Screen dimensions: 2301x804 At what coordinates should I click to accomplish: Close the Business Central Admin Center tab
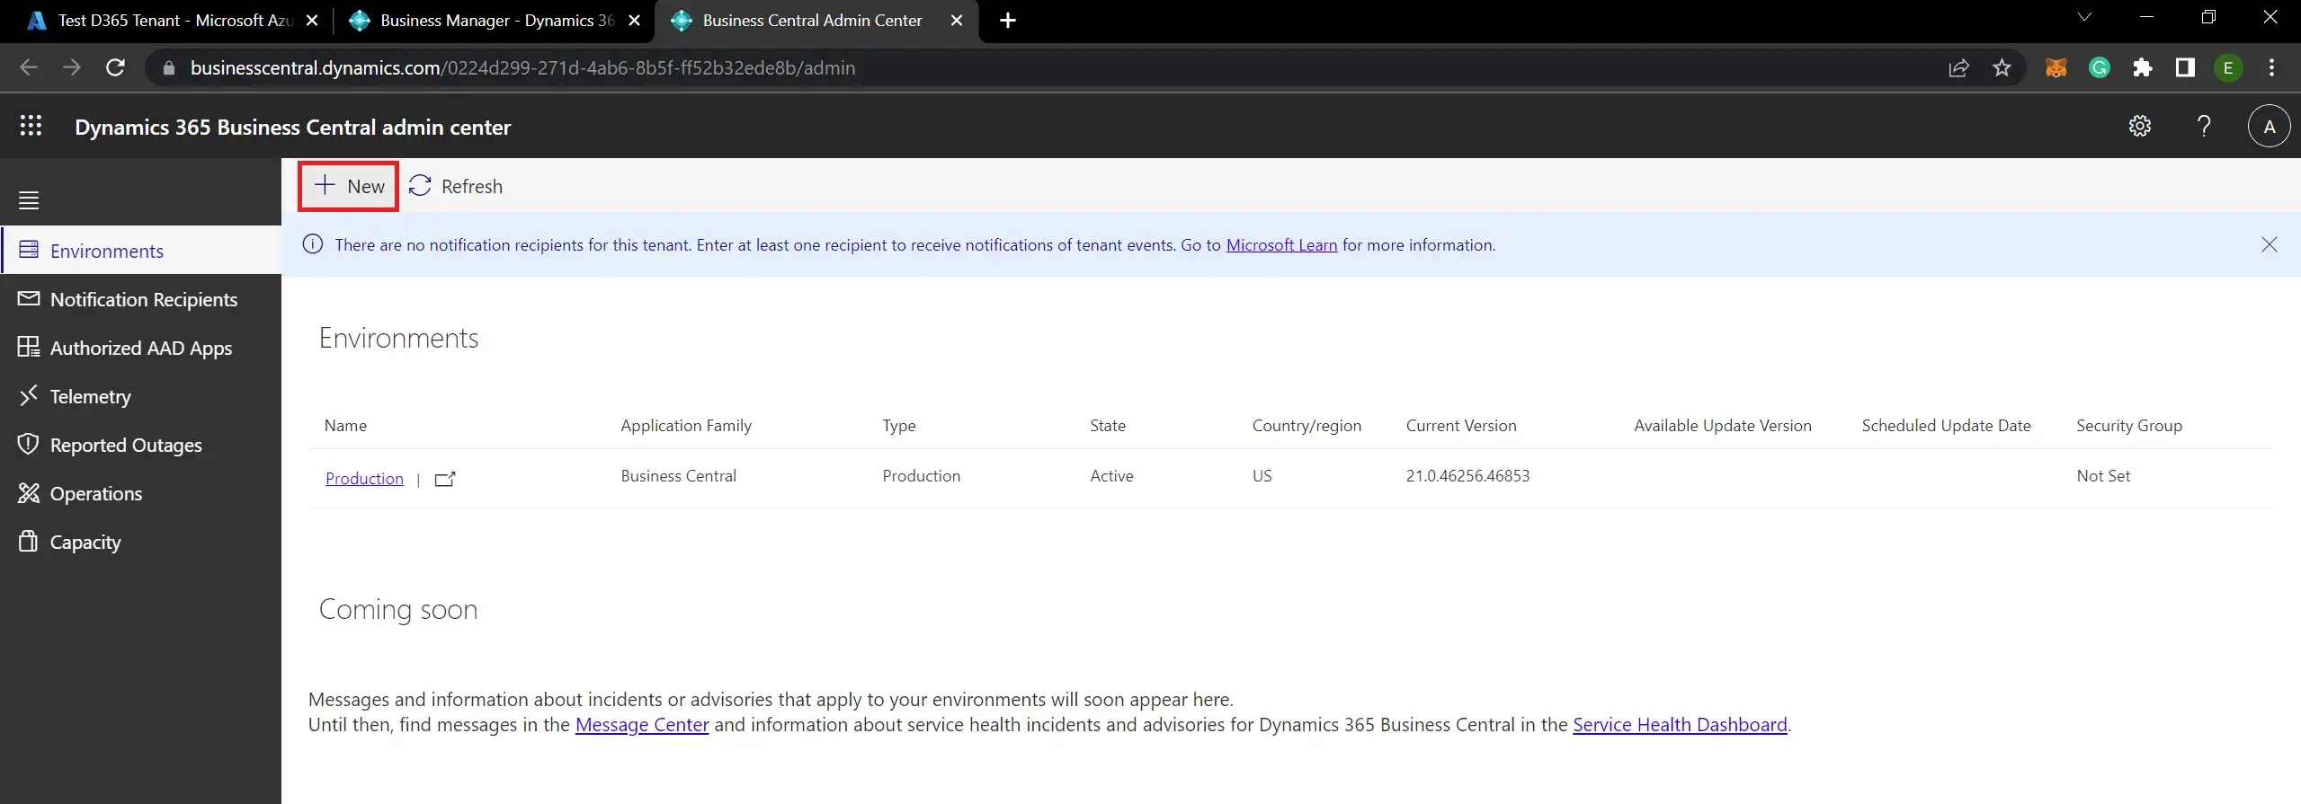pos(957,21)
